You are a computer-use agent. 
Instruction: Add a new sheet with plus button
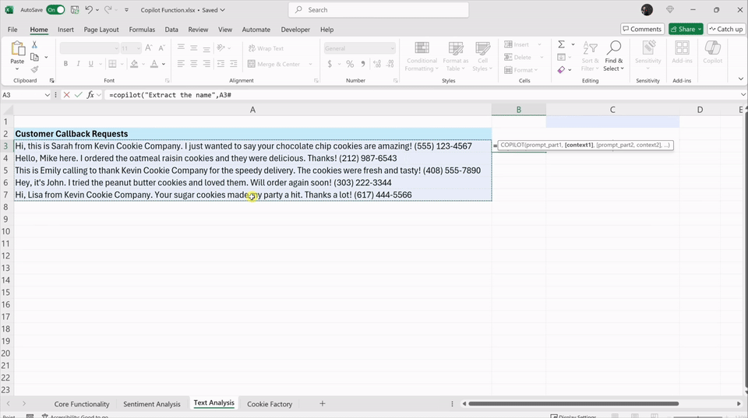pos(323,404)
